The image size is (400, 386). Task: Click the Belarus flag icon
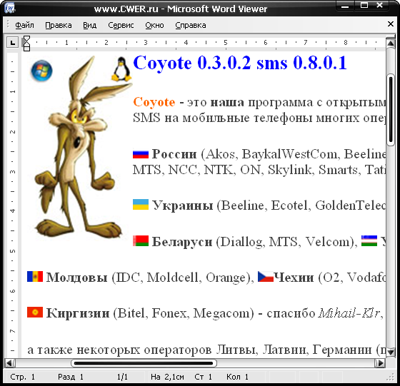coord(141,240)
